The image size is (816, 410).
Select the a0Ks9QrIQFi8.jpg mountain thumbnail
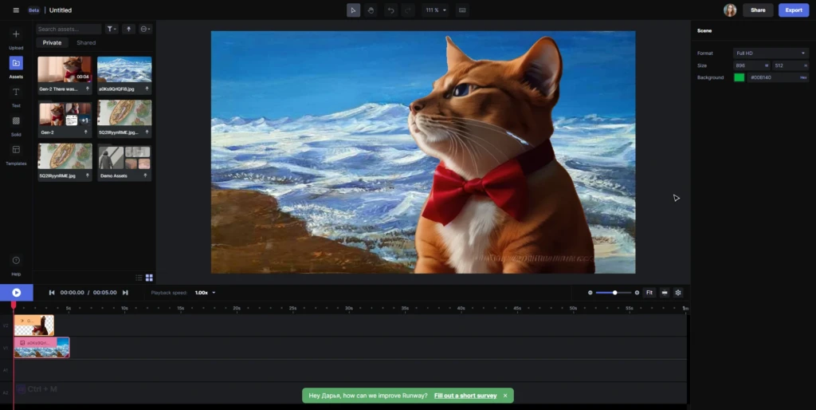tap(124, 70)
